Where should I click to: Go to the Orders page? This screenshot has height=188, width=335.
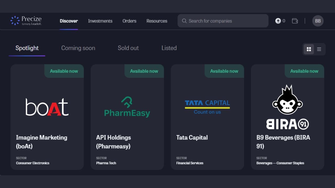(x=129, y=21)
